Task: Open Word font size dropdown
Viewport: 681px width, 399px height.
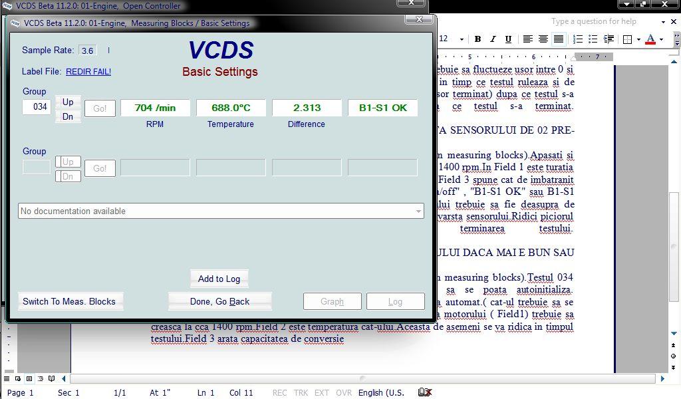Action: [462, 39]
